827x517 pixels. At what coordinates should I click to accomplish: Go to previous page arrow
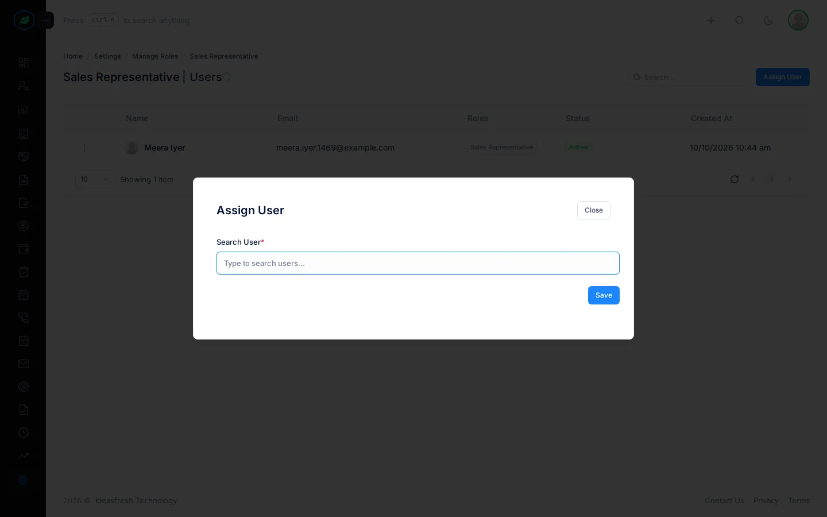click(x=753, y=179)
